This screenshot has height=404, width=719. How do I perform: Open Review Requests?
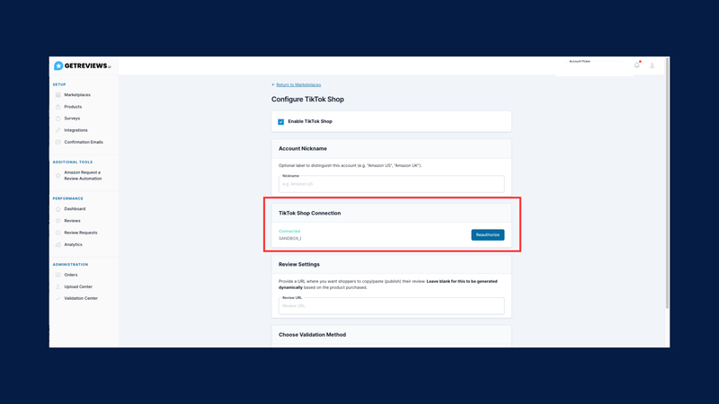(81, 233)
